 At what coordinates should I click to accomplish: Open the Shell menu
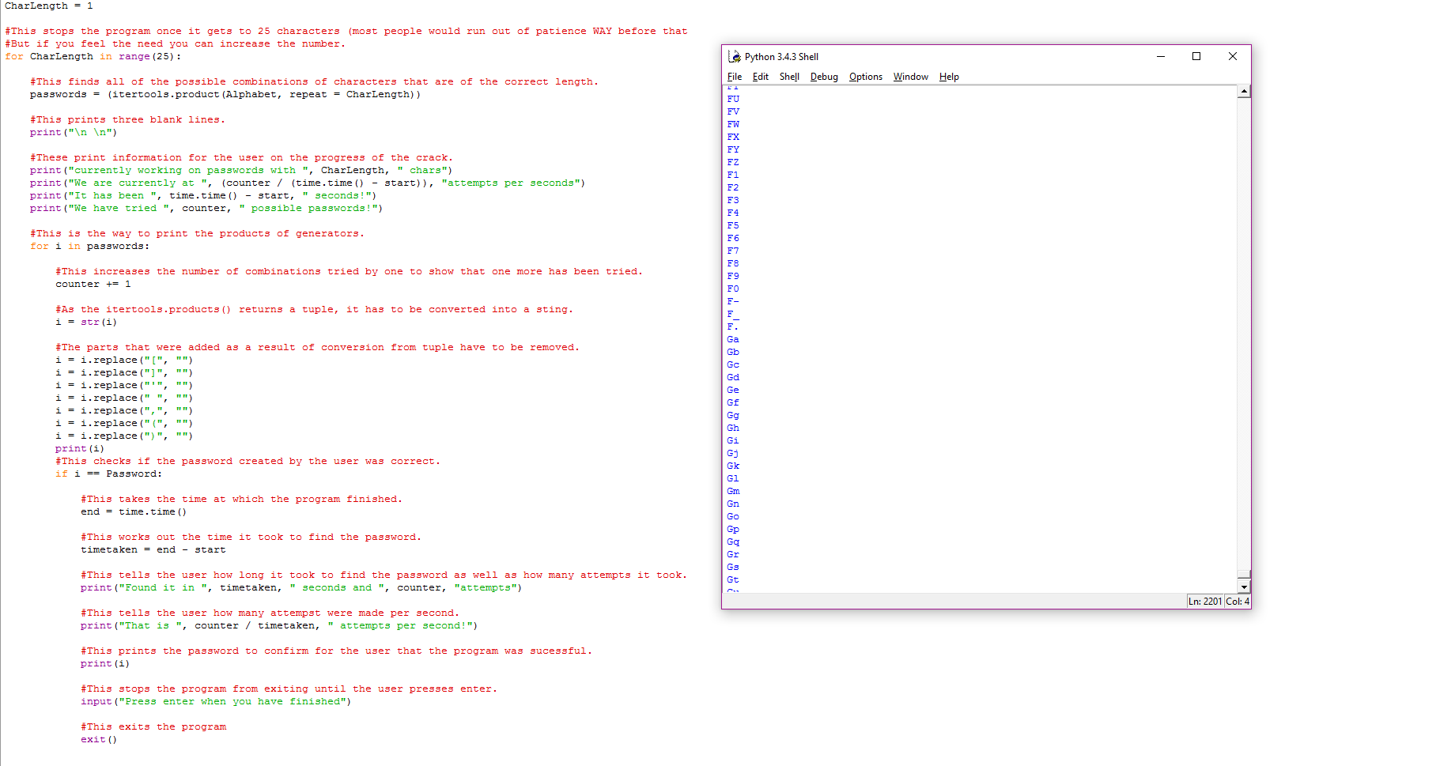pos(789,77)
